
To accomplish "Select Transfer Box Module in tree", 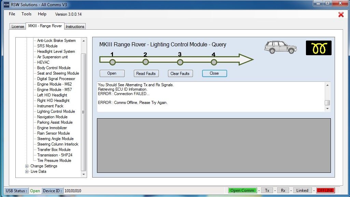I will pos(54,150).
